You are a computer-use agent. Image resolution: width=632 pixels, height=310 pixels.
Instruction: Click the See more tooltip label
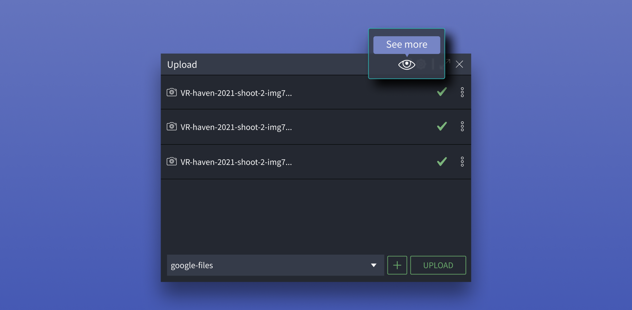[407, 44]
